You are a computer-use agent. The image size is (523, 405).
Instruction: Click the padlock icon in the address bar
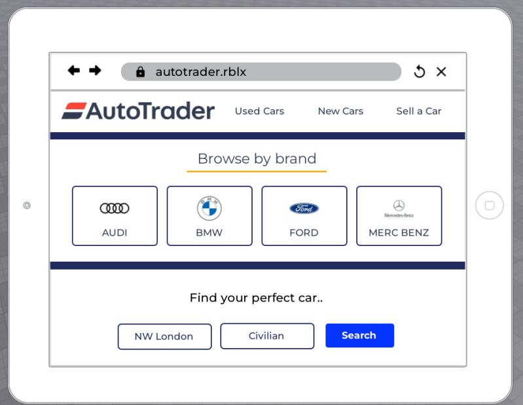pos(141,72)
